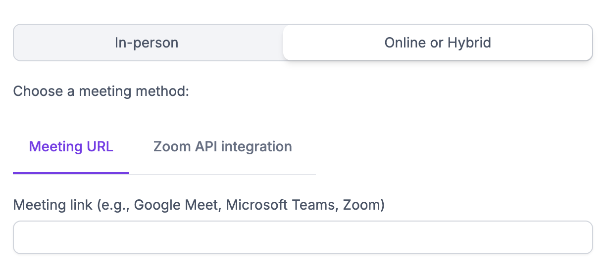Click the grey In-person button
The height and width of the screenshot is (271, 607).
[147, 43]
